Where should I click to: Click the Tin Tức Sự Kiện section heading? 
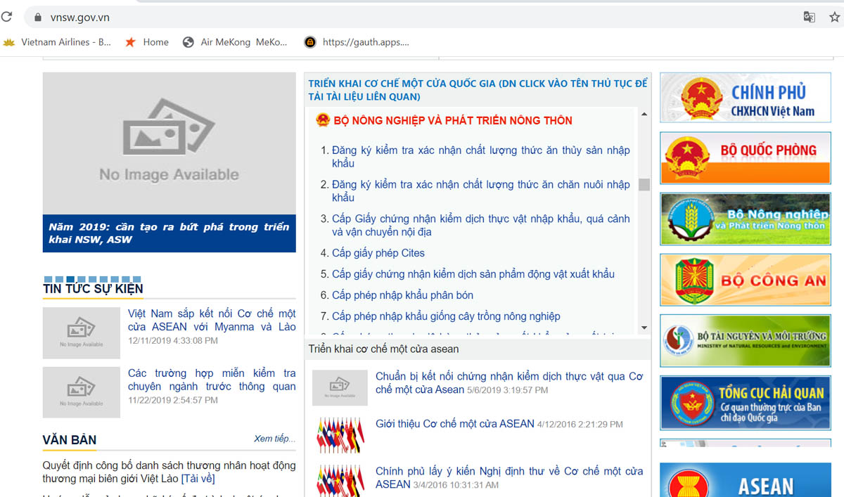[x=93, y=289]
